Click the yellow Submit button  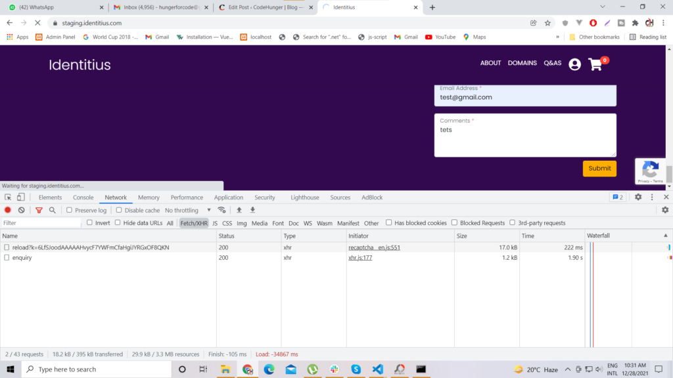point(599,169)
